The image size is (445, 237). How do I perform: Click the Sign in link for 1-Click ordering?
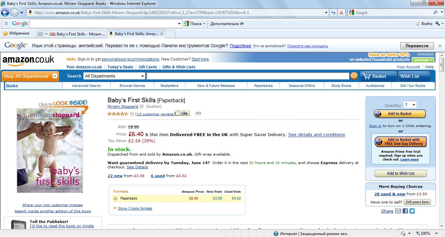375,126
